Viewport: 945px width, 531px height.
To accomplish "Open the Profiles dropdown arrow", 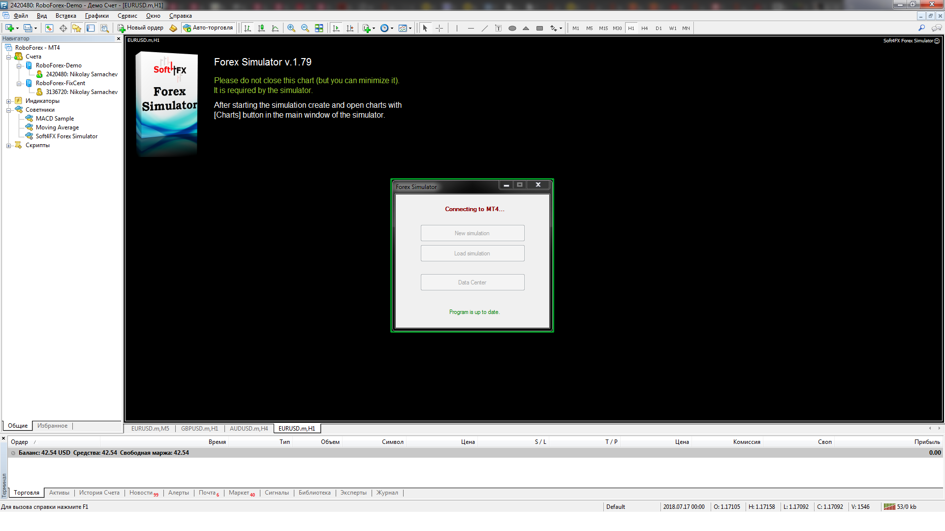I will (x=35, y=28).
